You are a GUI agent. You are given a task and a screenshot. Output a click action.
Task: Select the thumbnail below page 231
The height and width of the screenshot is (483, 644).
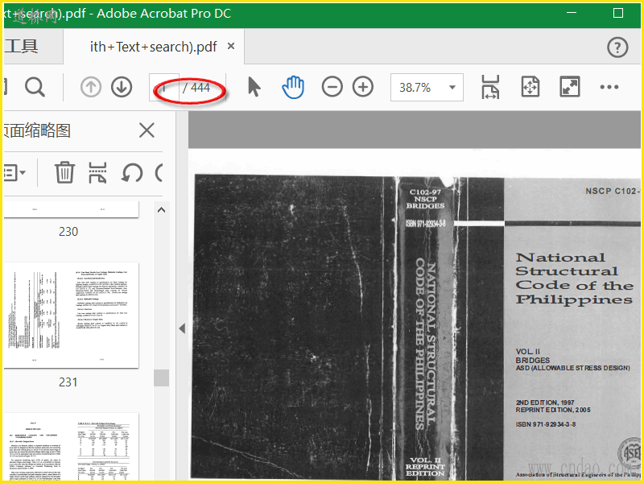click(72, 447)
